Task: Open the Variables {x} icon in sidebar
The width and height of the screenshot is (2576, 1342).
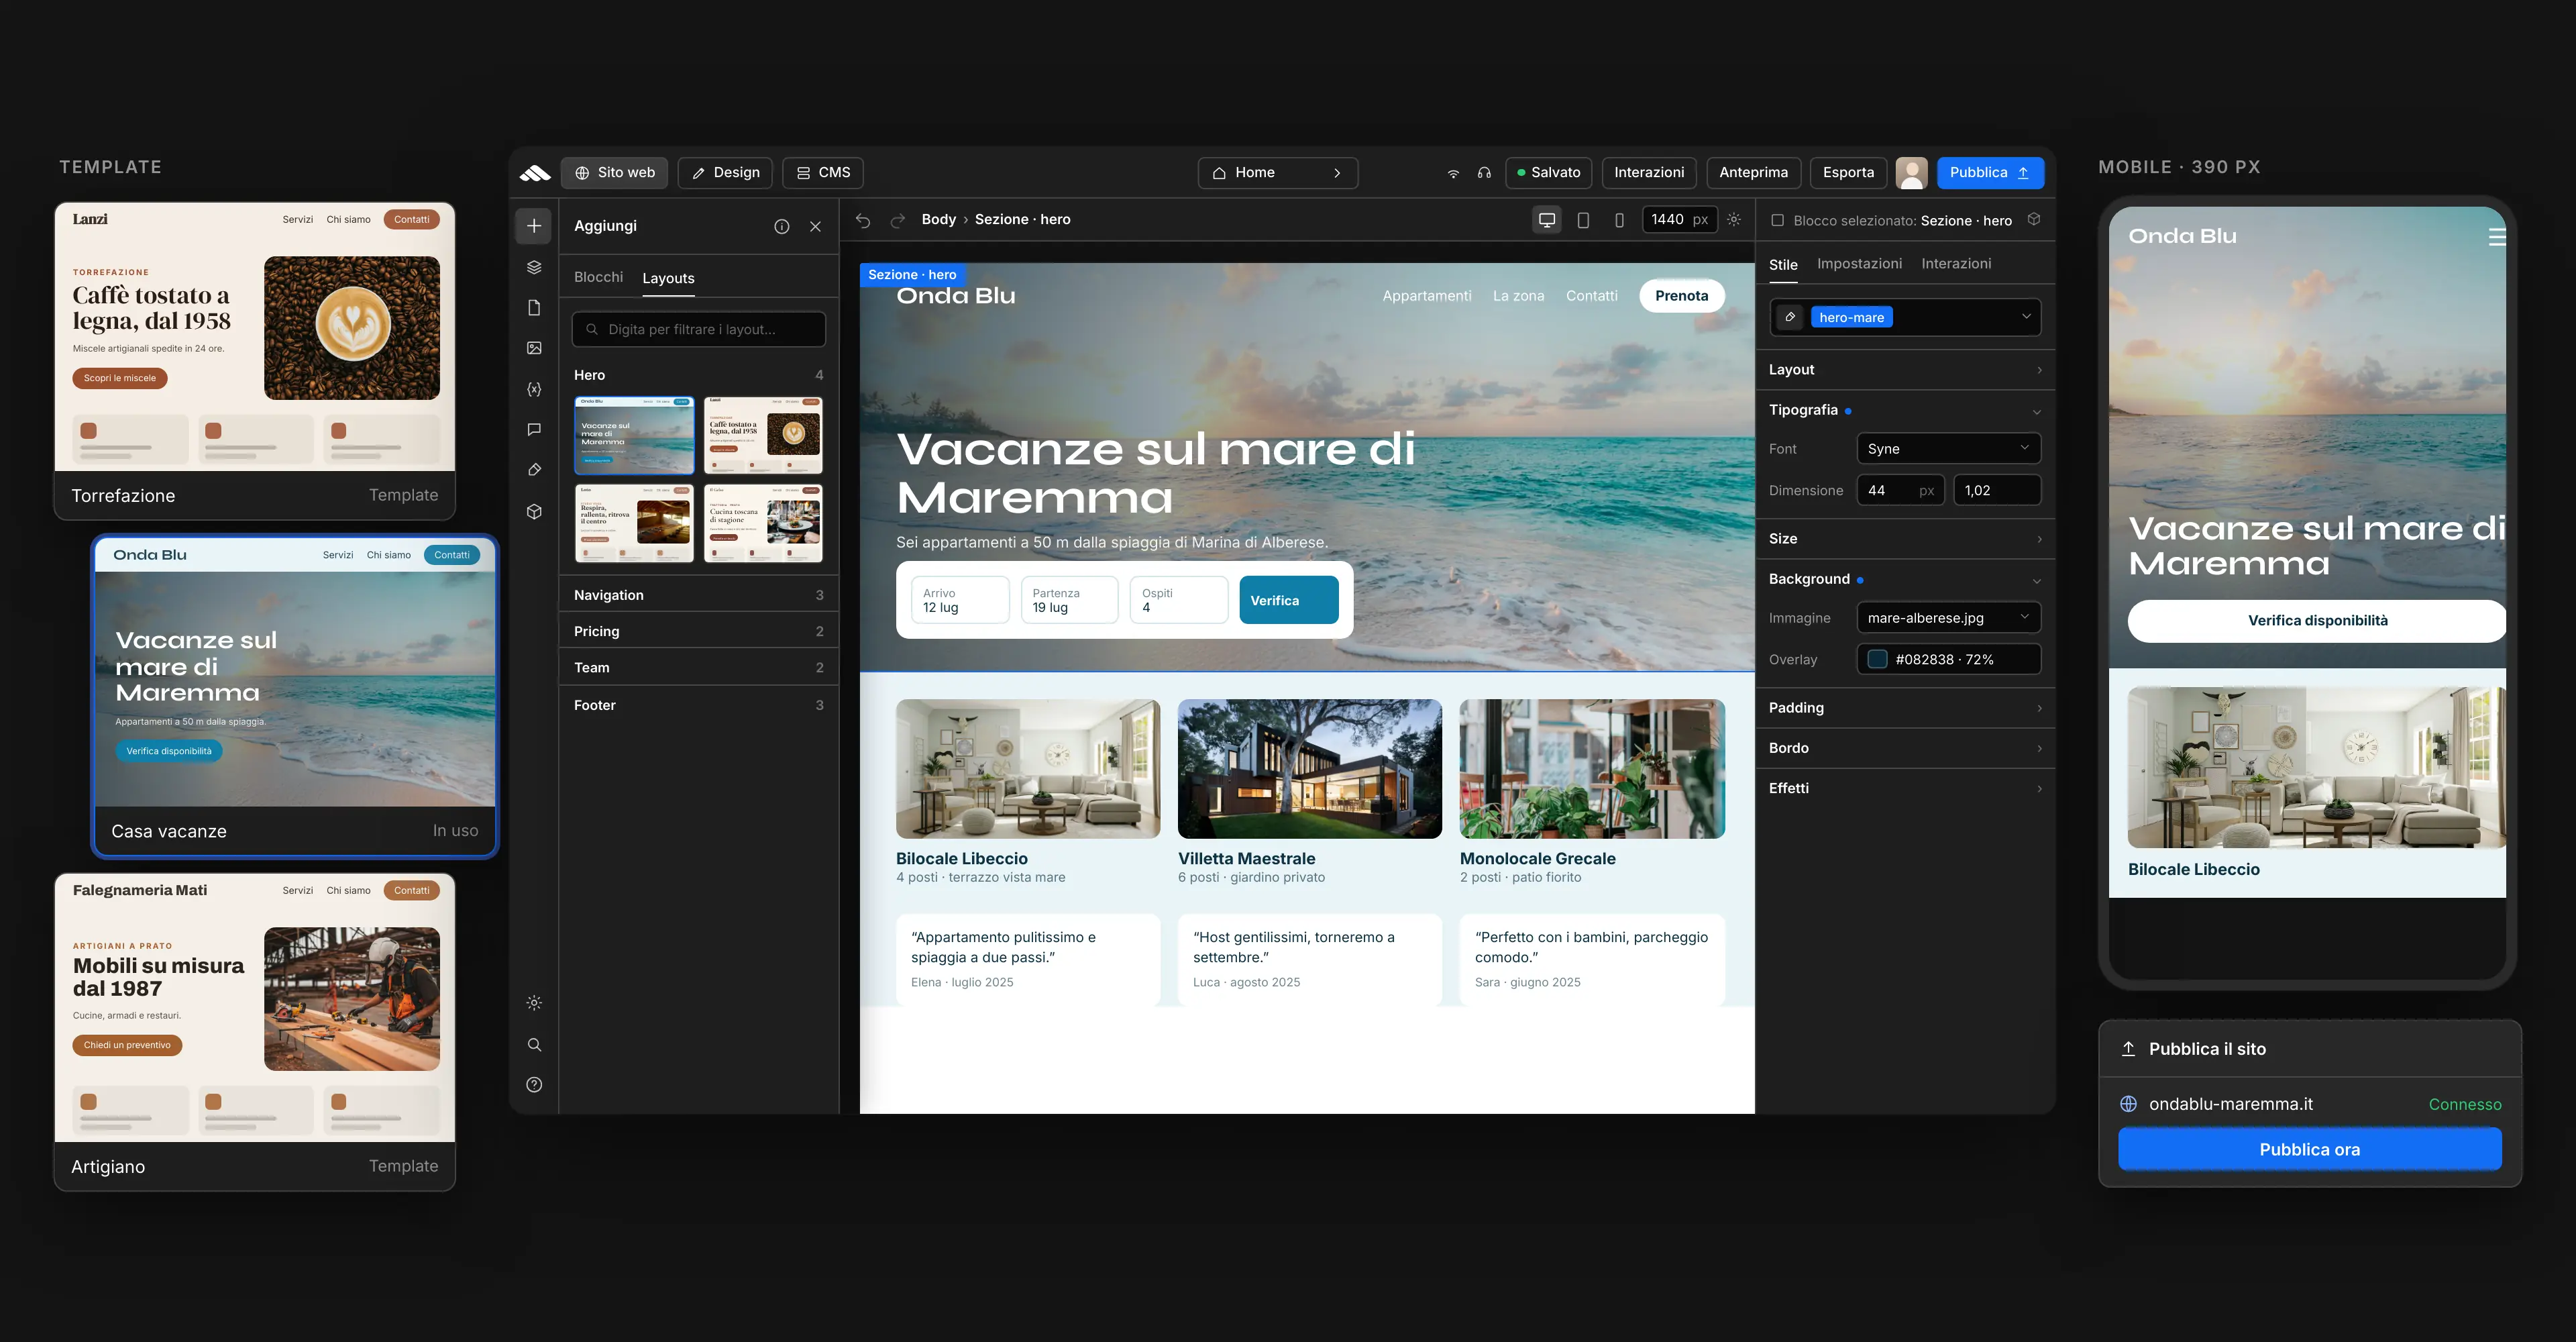Action: click(534, 389)
